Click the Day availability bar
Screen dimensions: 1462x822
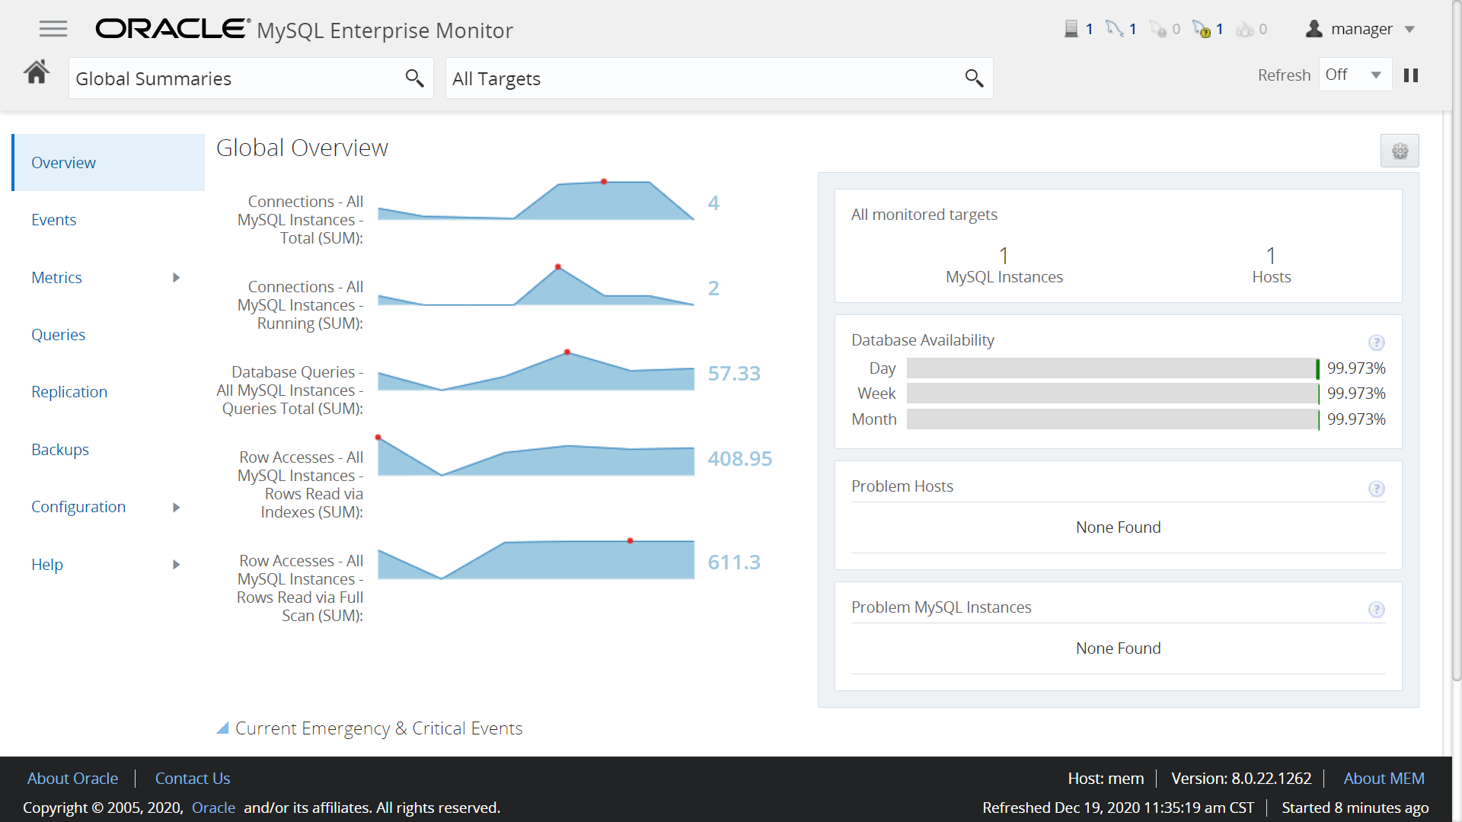1112,368
